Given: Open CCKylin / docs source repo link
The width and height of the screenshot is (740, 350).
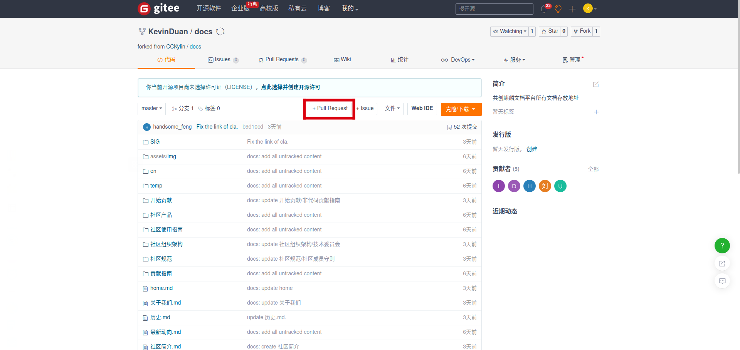Looking at the screenshot, I should click(183, 47).
